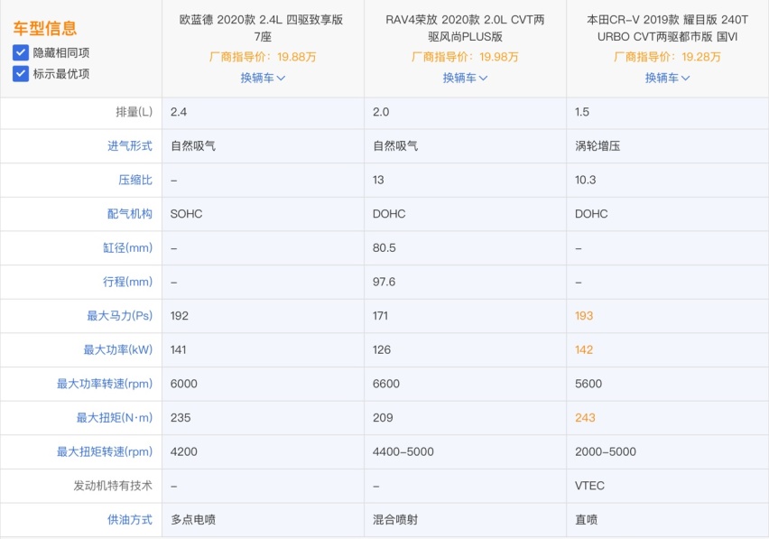Click the 141 kW power value for 欧蓝德
Screen dimensions: 769x539
pos(178,349)
